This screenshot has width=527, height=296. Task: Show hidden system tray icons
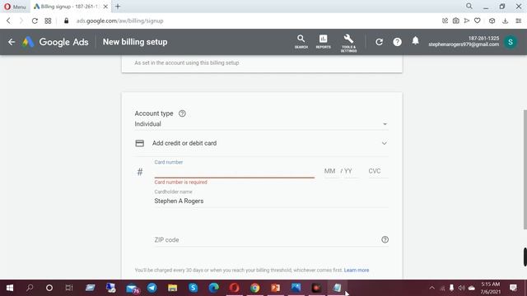(x=431, y=288)
